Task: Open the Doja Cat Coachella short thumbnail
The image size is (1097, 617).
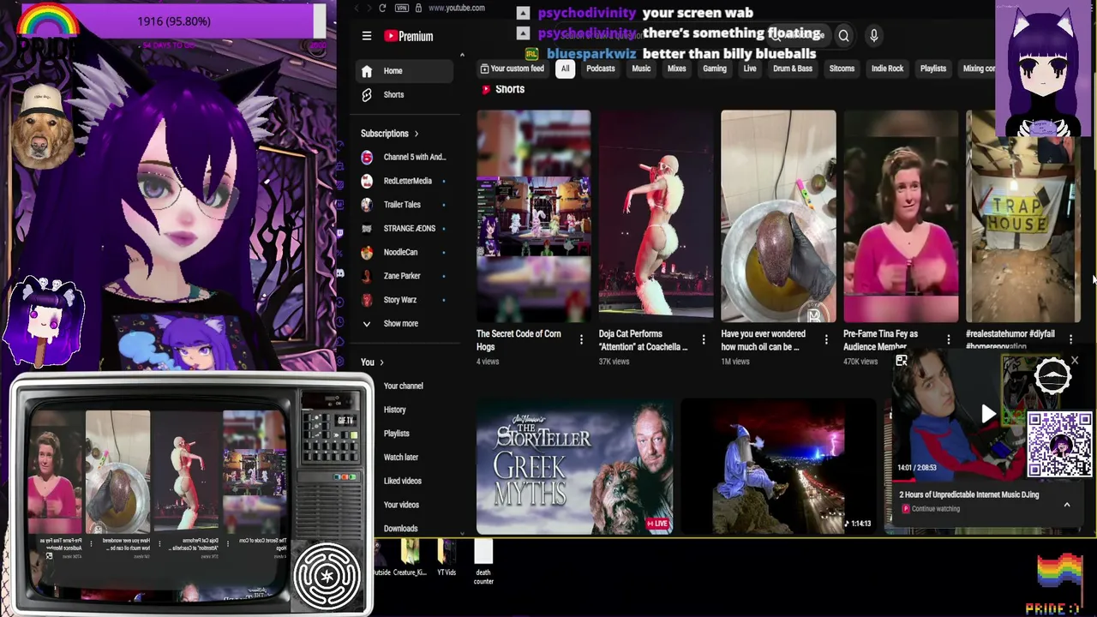Action: point(656,216)
